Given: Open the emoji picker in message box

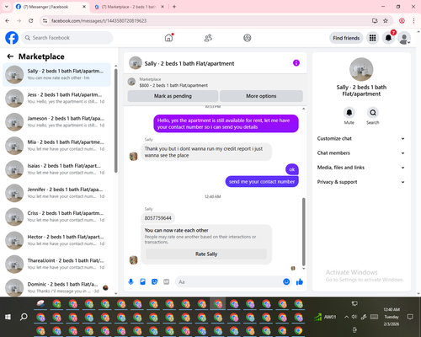Looking at the screenshot, I should coord(286,281).
